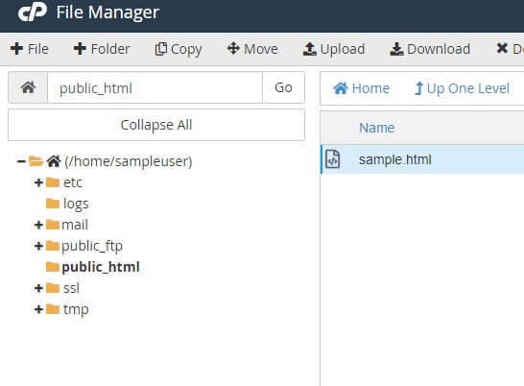Expand the mail folder
524x386 pixels.
pyautogui.click(x=38, y=225)
